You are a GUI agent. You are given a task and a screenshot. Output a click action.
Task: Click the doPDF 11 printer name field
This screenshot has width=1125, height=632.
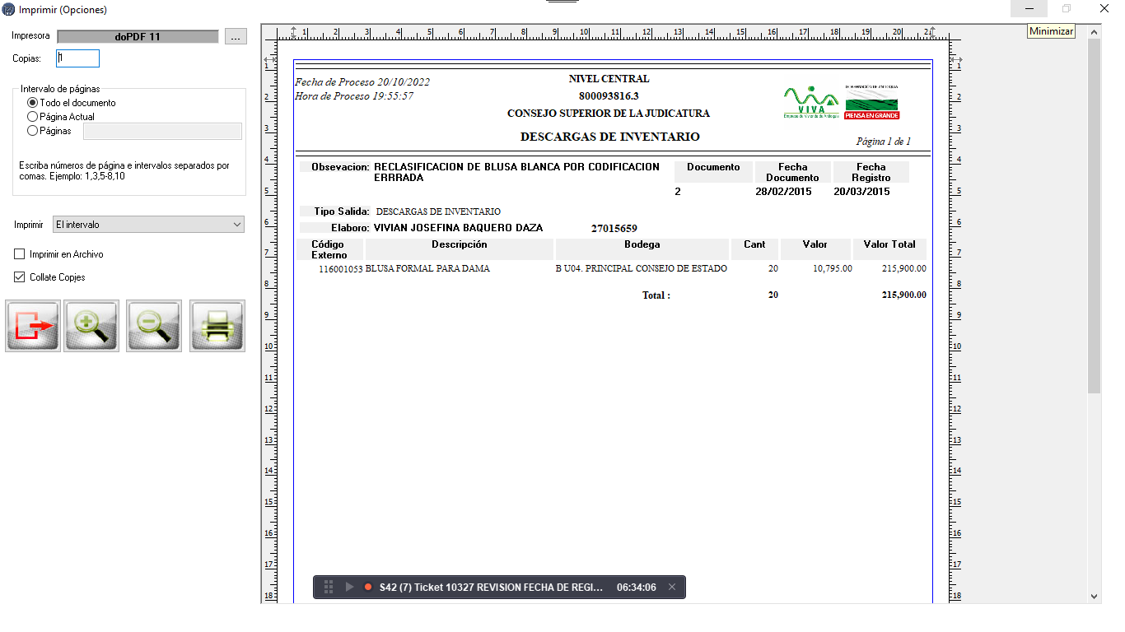[x=138, y=36]
